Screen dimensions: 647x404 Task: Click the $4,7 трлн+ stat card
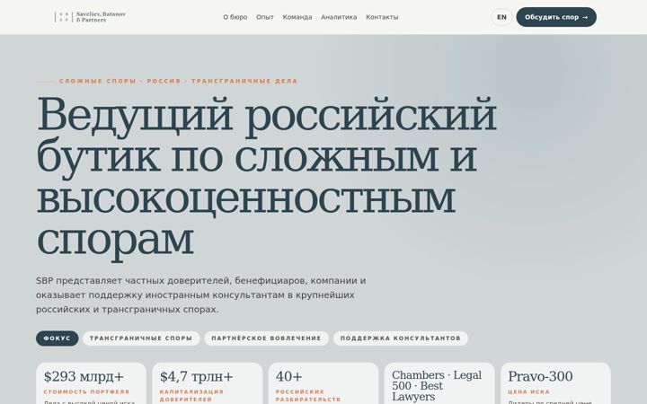pos(208,383)
